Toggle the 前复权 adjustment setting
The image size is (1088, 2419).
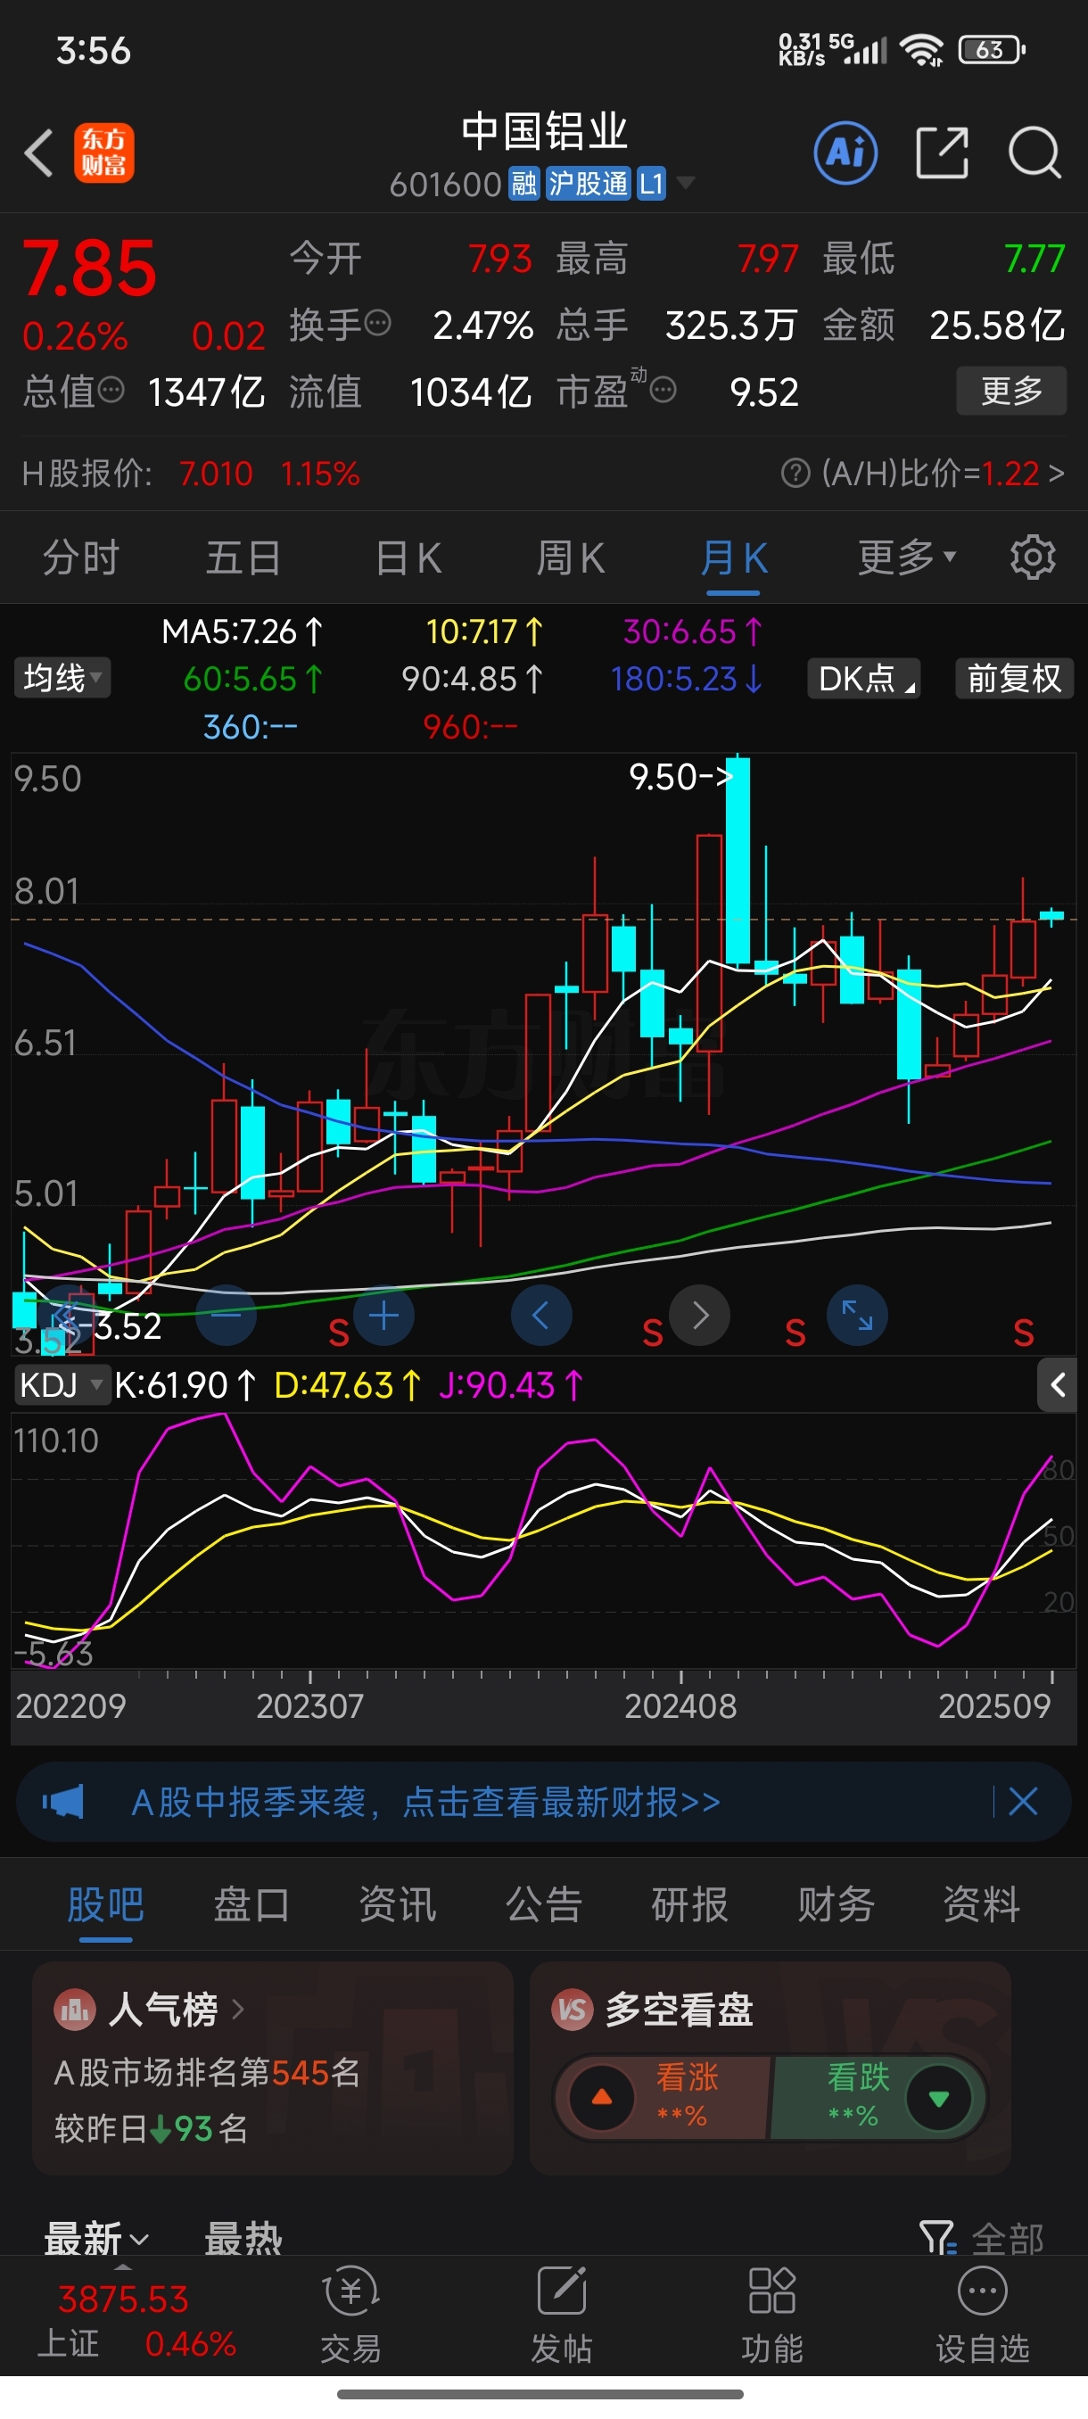pos(1014,678)
